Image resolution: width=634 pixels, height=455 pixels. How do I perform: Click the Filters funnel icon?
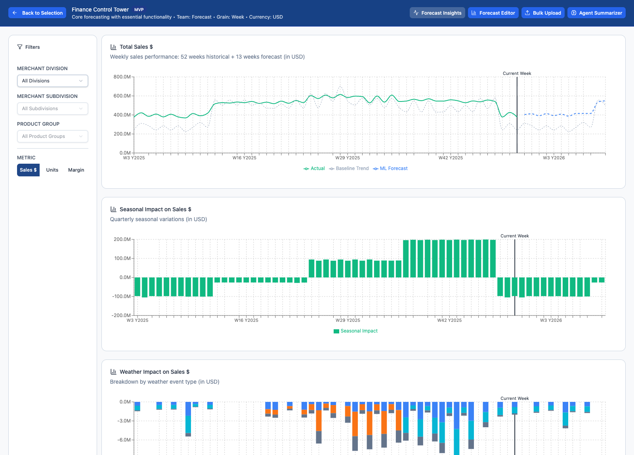point(19,47)
